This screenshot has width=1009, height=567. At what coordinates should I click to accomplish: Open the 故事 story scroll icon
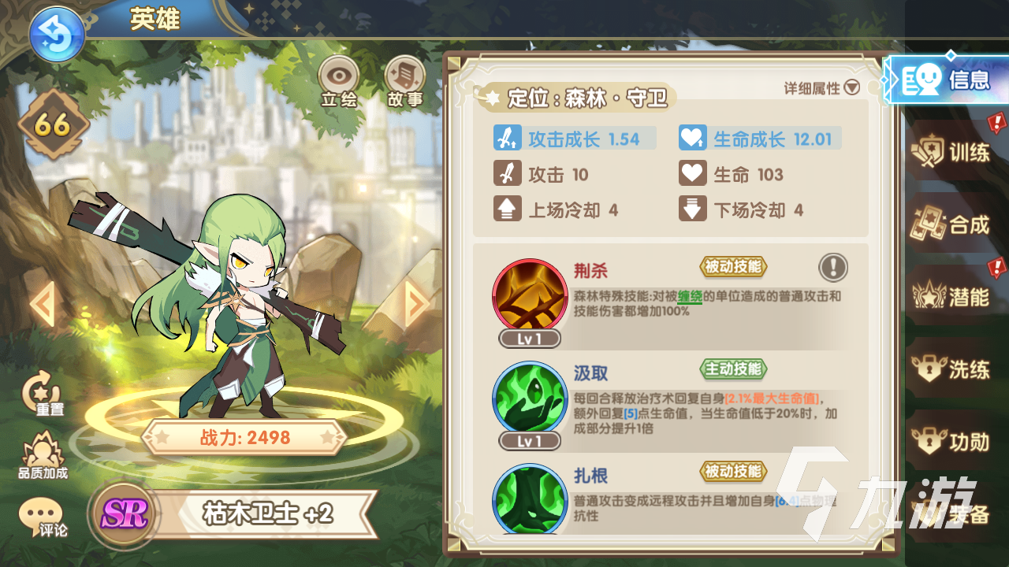pos(404,82)
